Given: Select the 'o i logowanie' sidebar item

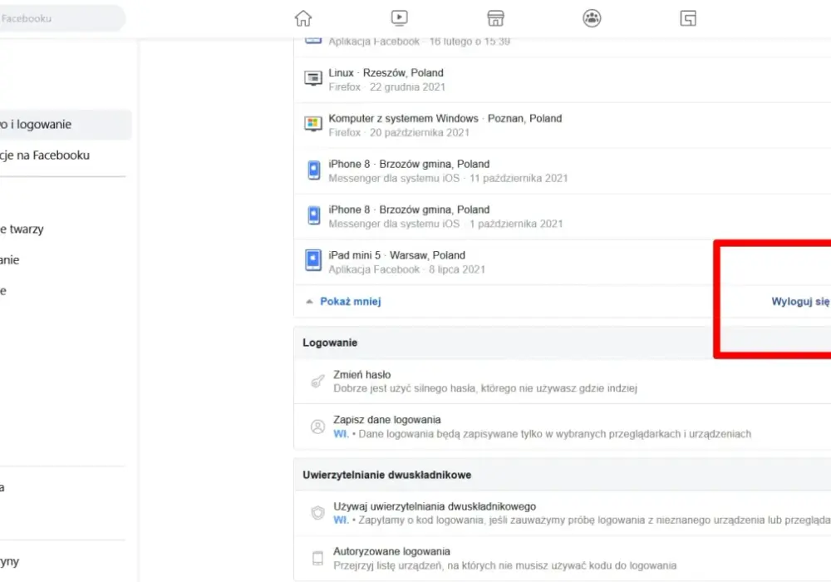Looking at the screenshot, I should click(66, 125).
